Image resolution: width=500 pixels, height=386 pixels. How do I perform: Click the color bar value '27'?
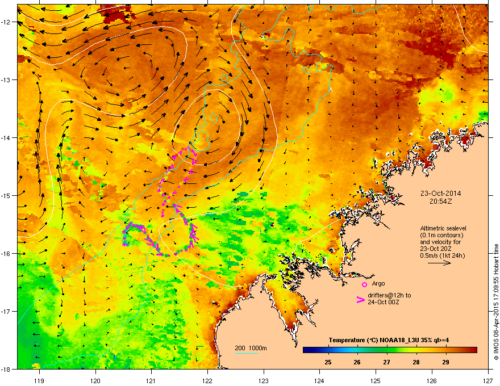tap(386, 362)
